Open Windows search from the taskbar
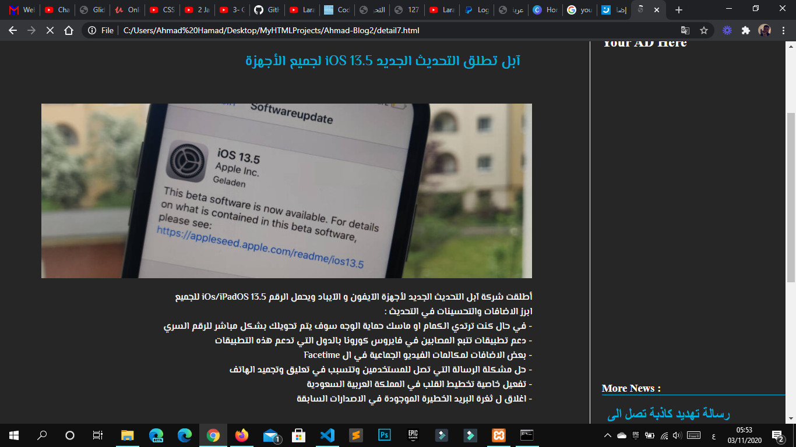Viewport: 796px width, 447px height. pos(42,435)
